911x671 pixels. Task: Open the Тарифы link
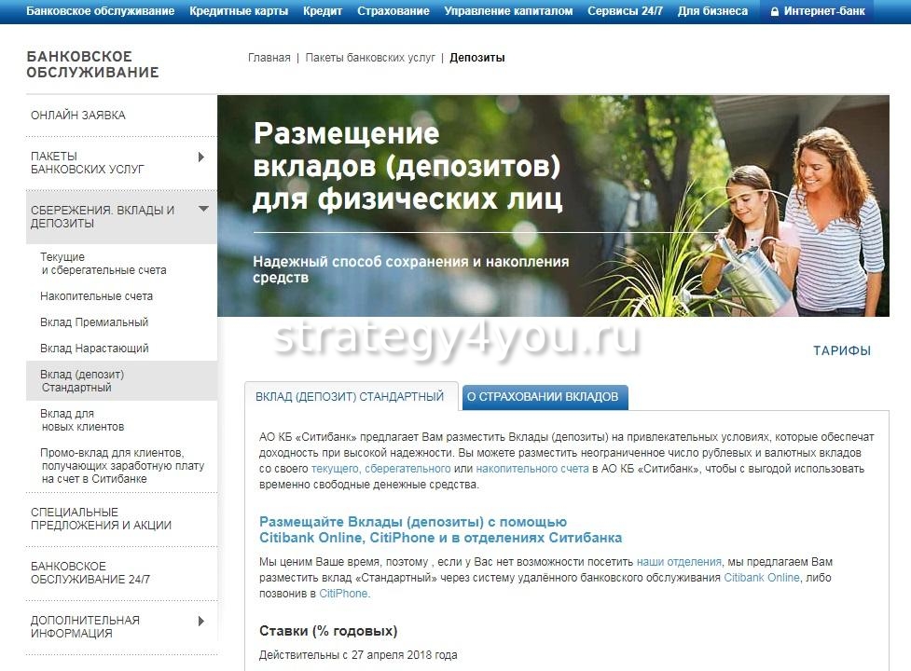(x=841, y=351)
